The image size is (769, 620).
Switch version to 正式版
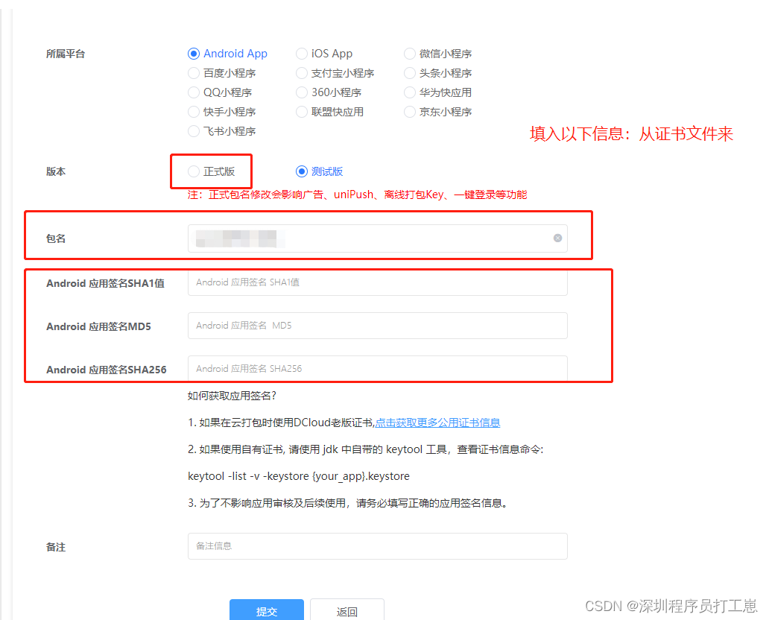tap(194, 171)
